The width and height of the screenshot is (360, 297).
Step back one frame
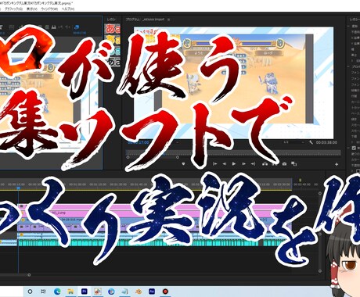[224, 164]
